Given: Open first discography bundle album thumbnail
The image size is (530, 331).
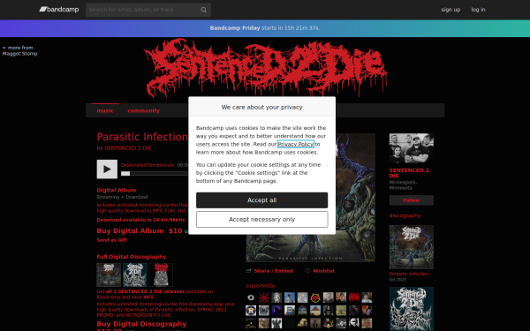Looking at the screenshot, I should [x=109, y=275].
